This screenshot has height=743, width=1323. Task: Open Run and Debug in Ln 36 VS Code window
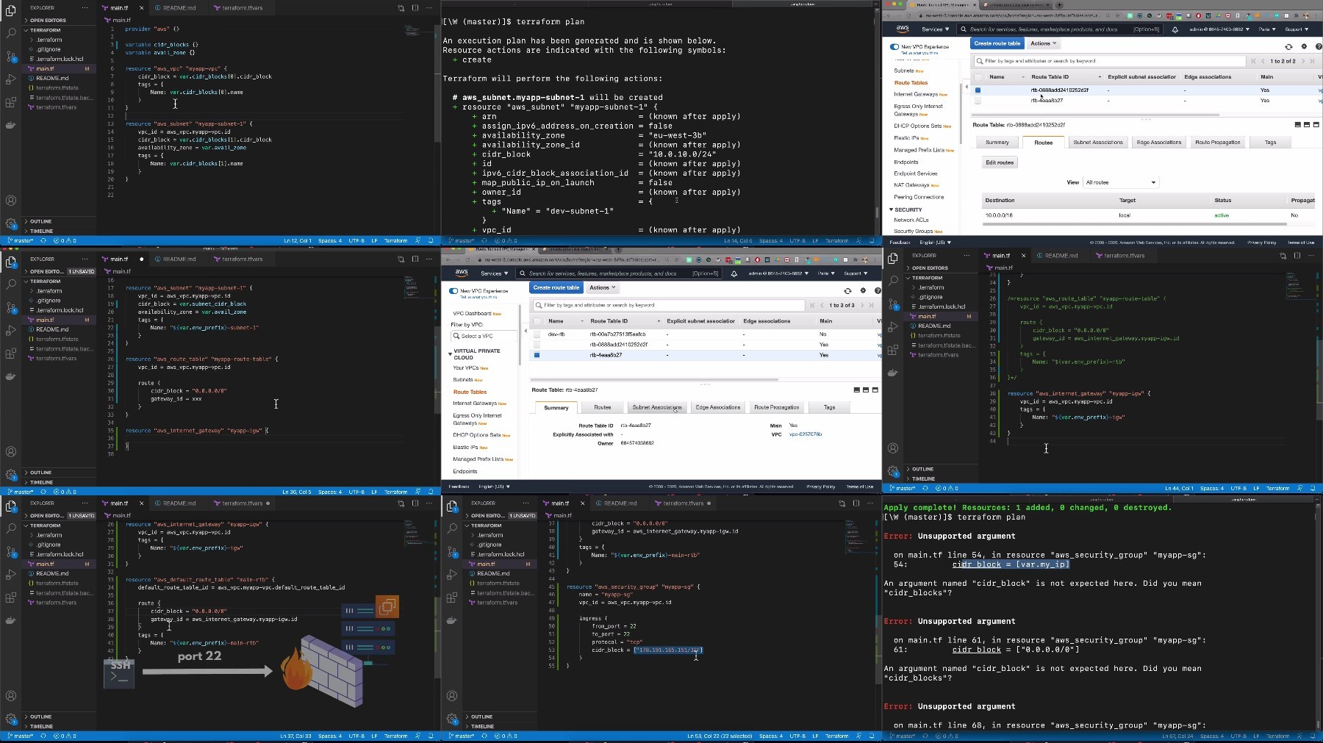click(11, 331)
